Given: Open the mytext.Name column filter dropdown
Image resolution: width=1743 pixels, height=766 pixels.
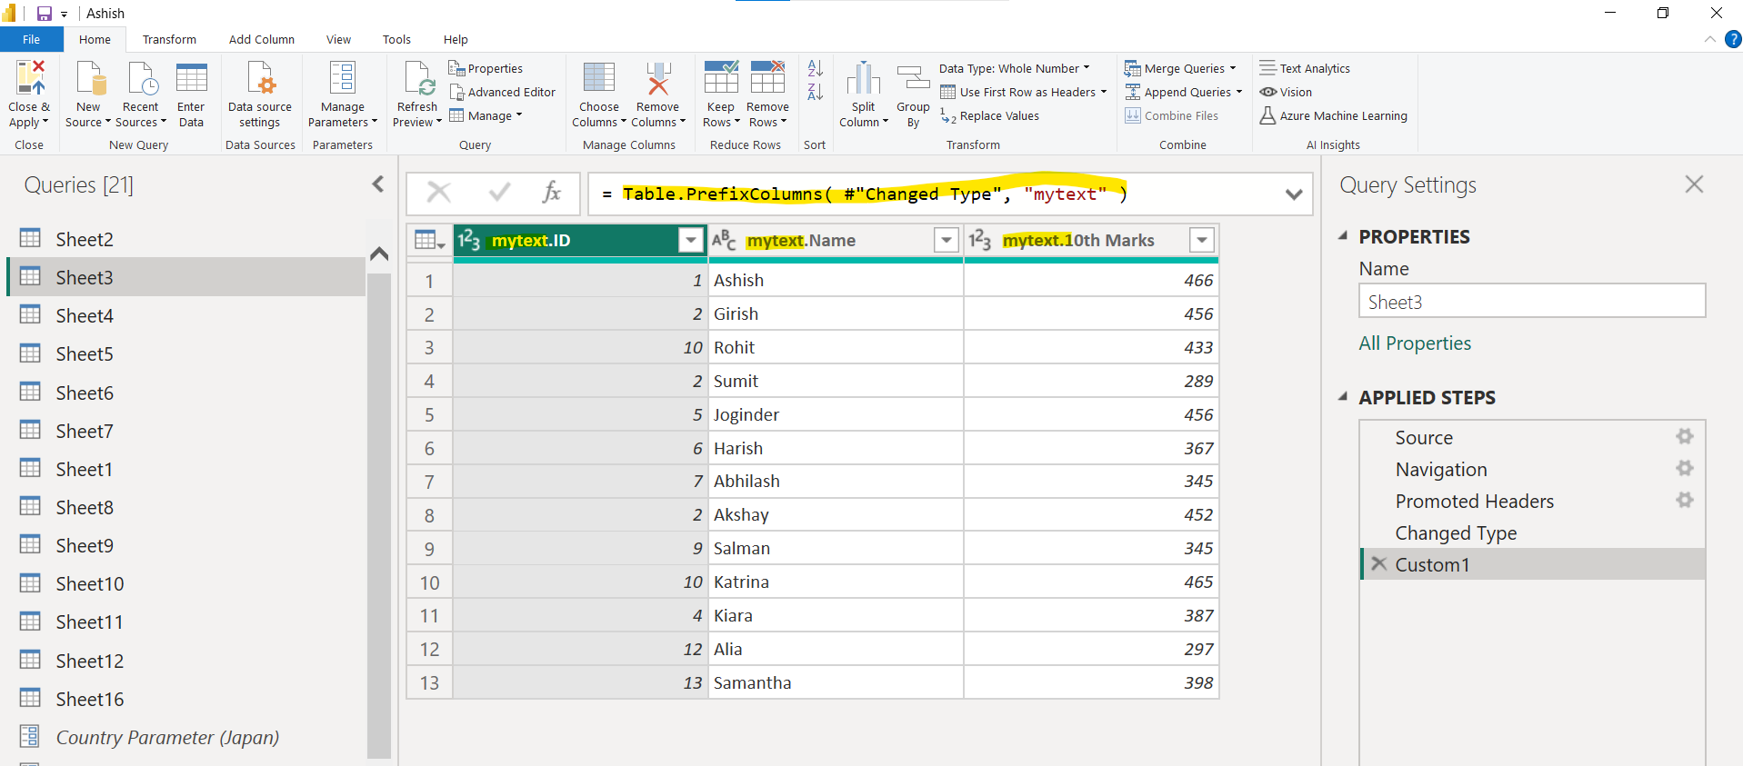Looking at the screenshot, I should [947, 240].
